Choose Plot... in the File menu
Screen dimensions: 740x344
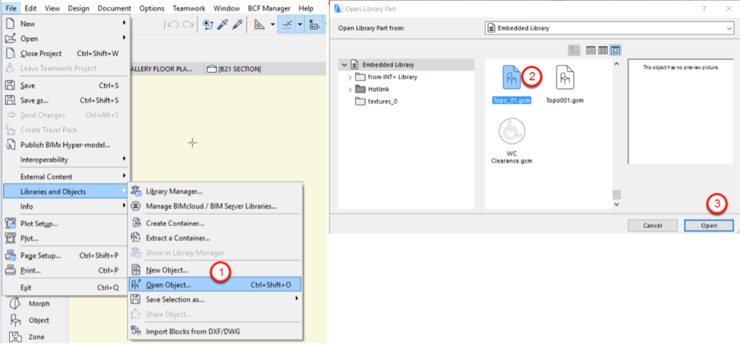click(x=66, y=239)
